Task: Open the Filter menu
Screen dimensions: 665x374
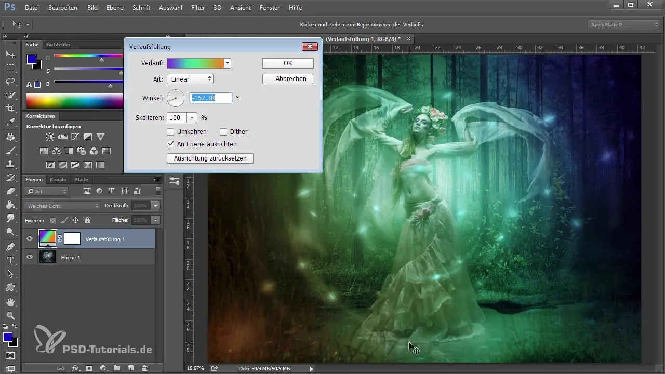Action: pos(197,8)
